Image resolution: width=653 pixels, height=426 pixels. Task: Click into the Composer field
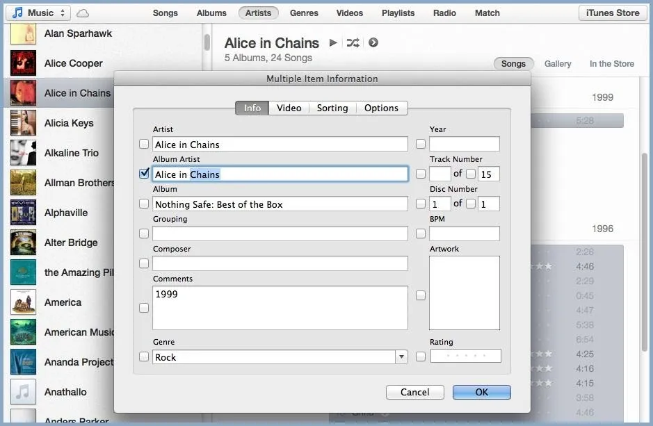click(x=280, y=263)
